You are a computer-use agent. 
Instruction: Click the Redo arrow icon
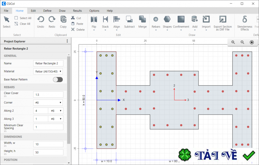(52, 19)
